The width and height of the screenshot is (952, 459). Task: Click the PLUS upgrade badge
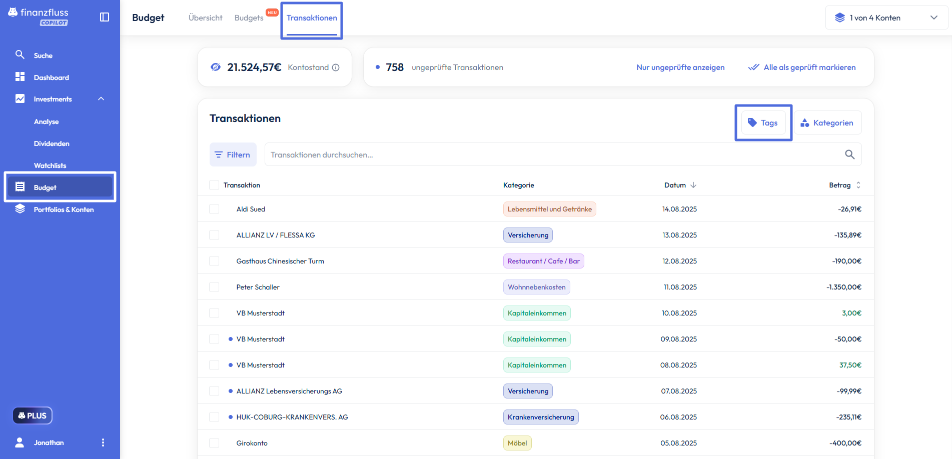33,415
